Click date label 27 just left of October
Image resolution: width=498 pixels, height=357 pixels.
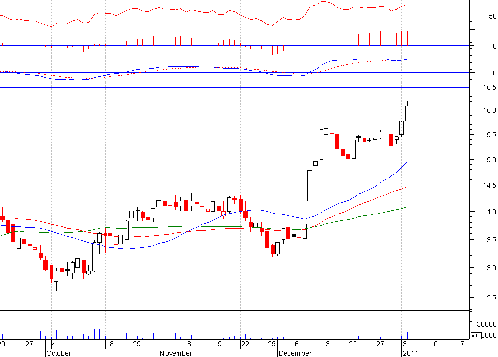(x=29, y=344)
